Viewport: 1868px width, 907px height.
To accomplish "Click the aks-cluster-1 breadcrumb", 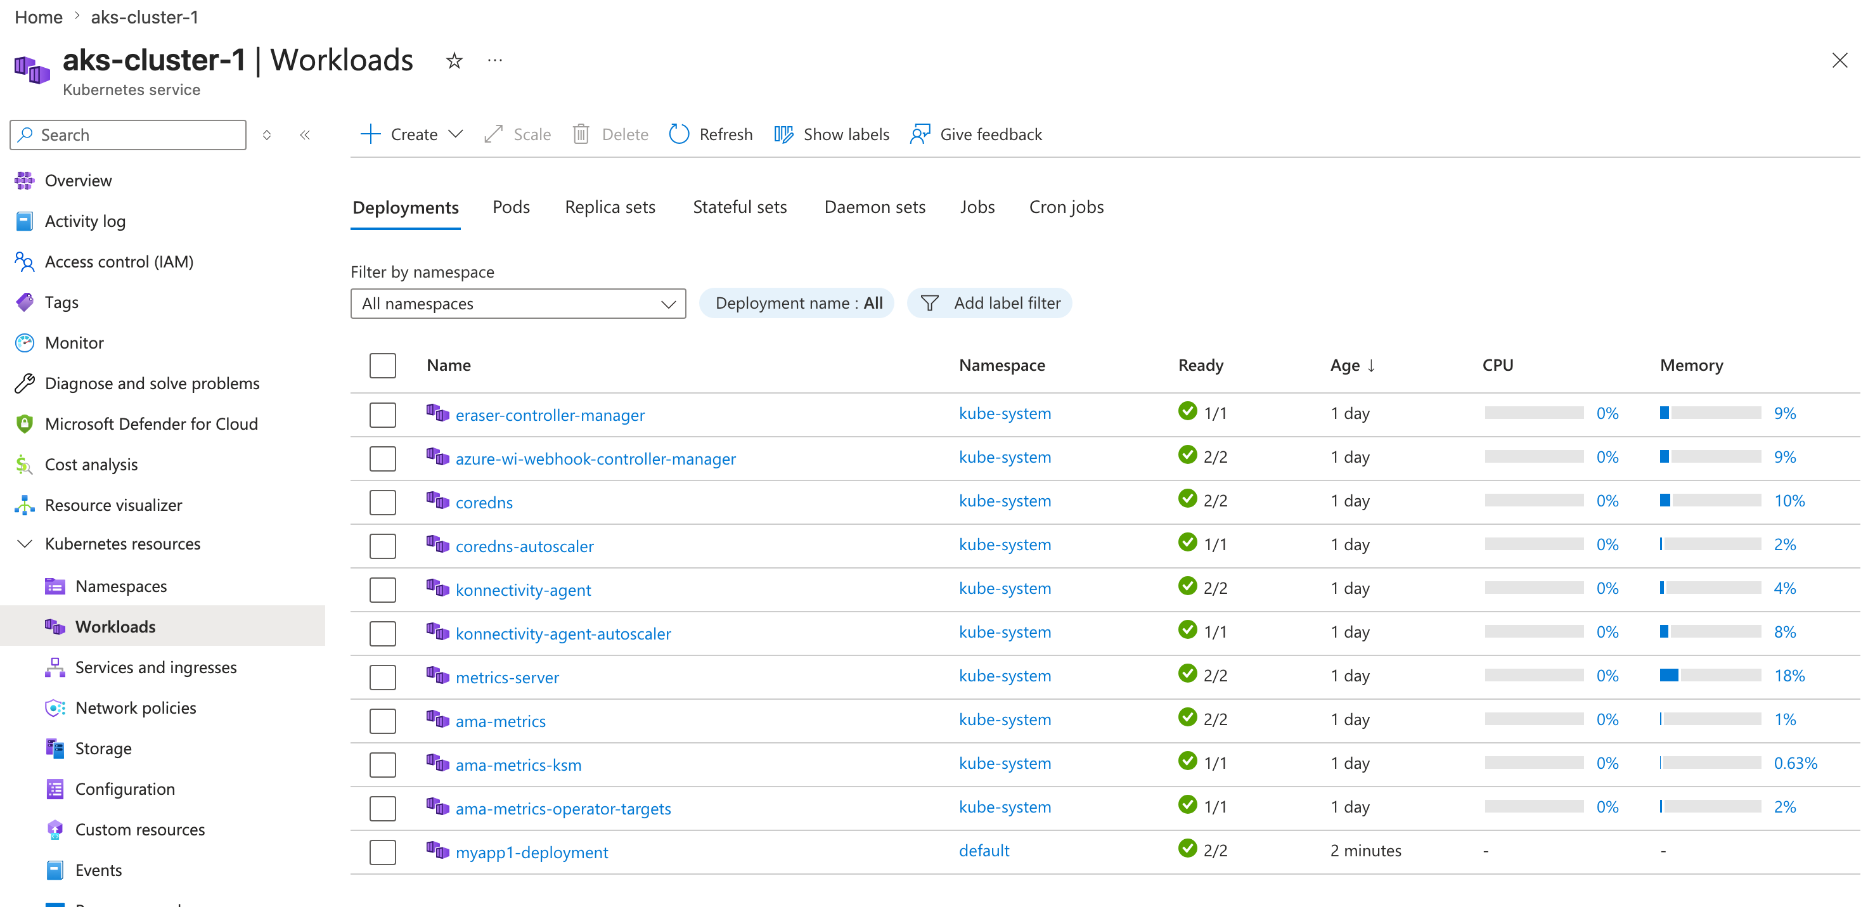I will click(x=145, y=16).
